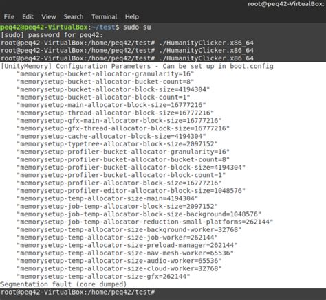Click 'memorysetup-bucket-allocator-bucket-count=8' line
Image resolution: width=326 pixels, height=300 pixels.
(105, 82)
